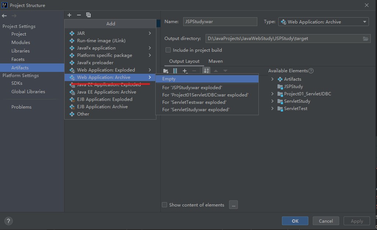This screenshot has width=377, height=230.
Task: Choose JavaFx preloader
Action: click(110, 62)
